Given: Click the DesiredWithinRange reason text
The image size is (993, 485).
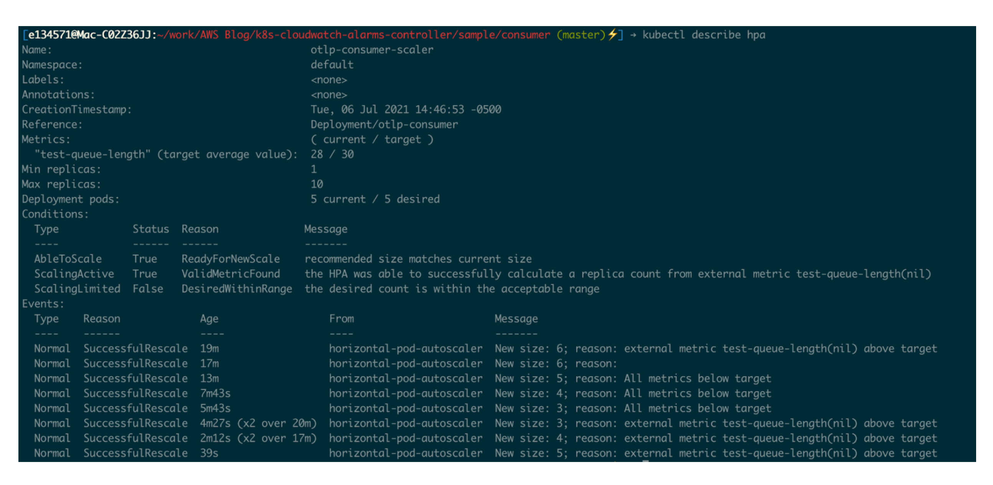Looking at the screenshot, I should (237, 289).
